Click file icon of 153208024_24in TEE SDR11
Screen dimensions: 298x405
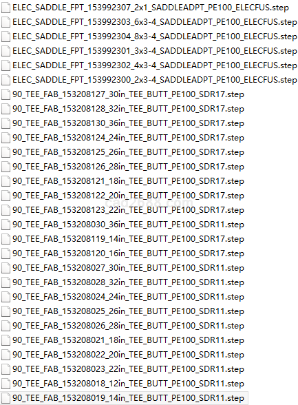pos(6,297)
